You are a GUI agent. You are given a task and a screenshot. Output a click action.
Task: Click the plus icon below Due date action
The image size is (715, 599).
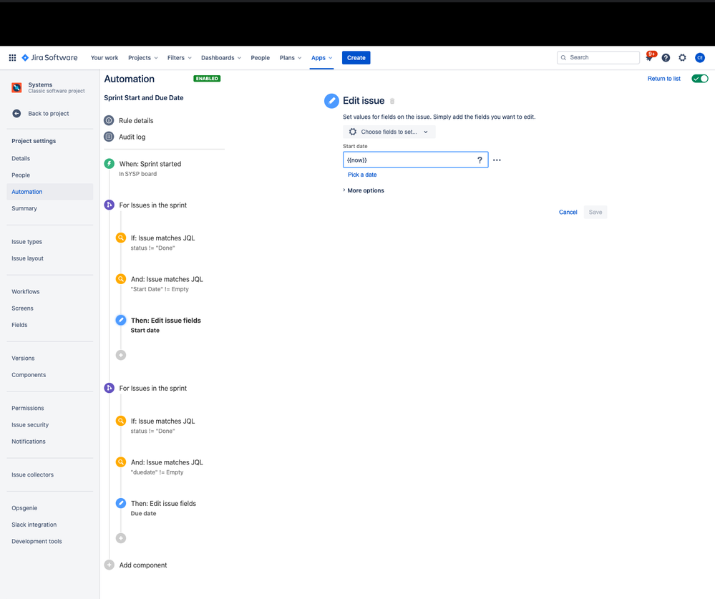coord(121,538)
